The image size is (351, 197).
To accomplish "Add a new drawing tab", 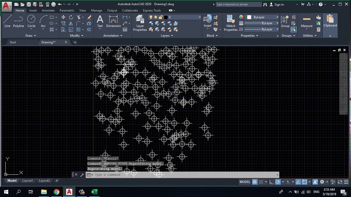I will pyautogui.click(x=75, y=42).
